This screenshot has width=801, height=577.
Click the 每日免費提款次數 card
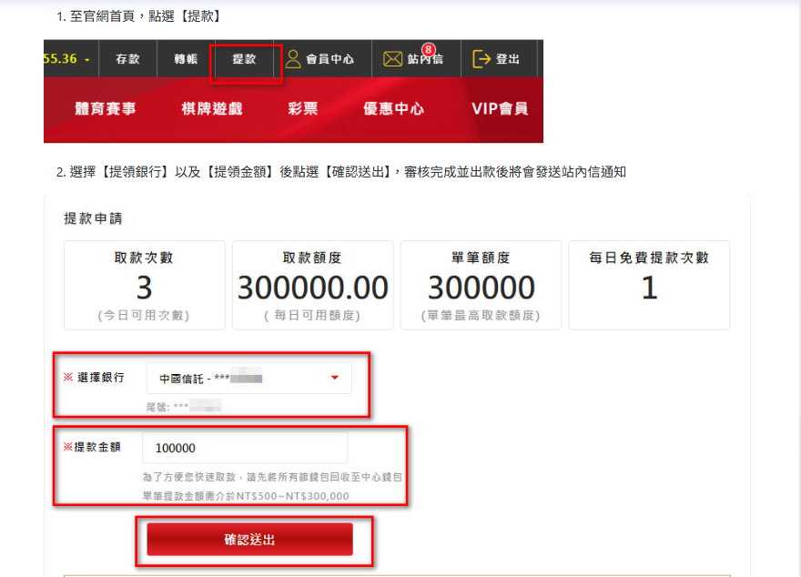pyautogui.click(x=648, y=285)
